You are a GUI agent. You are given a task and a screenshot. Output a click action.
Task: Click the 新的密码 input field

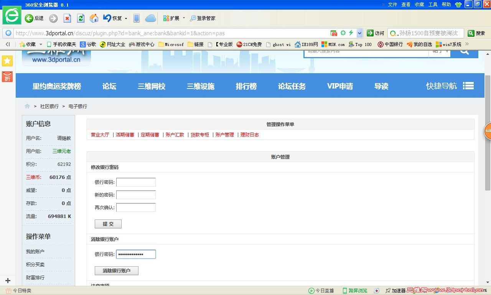click(x=136, y=195)
